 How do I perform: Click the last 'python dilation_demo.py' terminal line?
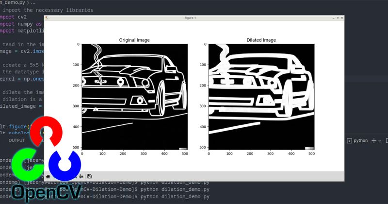coord(175,197)
